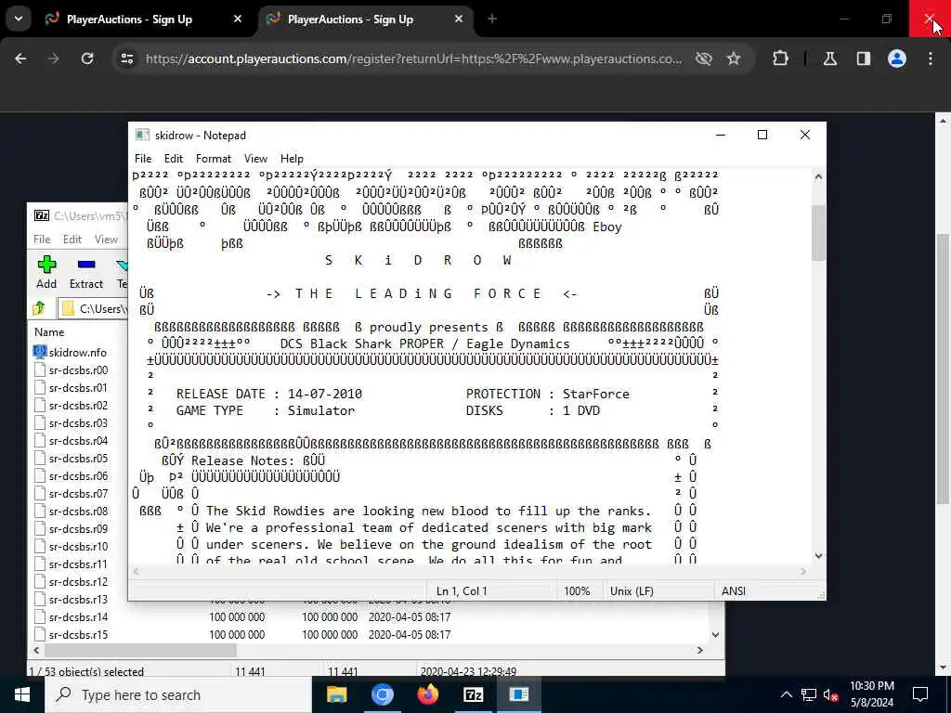Show hidden system tray icons
Viewport: 951px width, 713px height.
786,694
